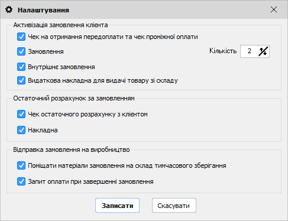Disable 'Запит оплати при завершенні замовлення'
Viewport: 288px width, 221px height.
21,181
